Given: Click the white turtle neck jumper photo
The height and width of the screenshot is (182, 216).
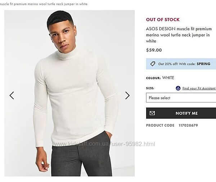Looking at the screenshot, I should tap(72, 90).
